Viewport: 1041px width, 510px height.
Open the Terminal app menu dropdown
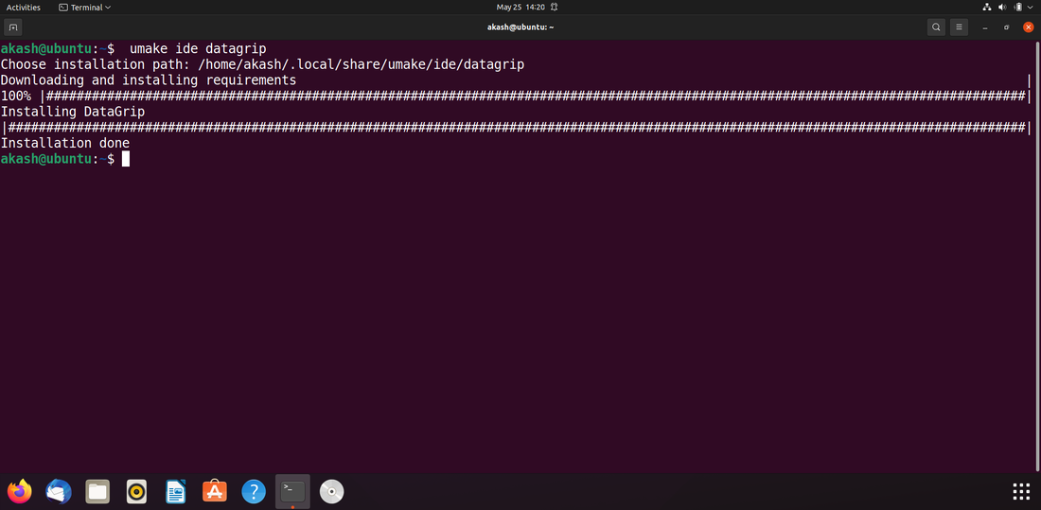pos(85,8)
